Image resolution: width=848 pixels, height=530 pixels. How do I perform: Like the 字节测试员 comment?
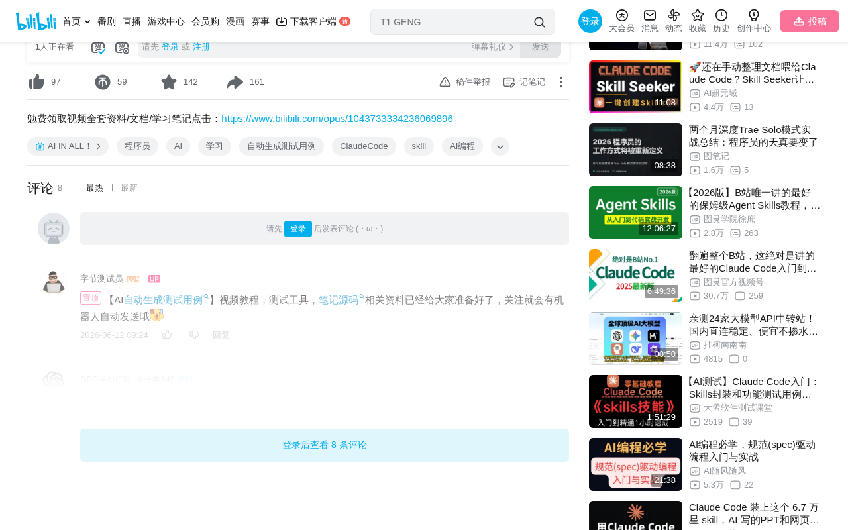[x=167, y=335]
